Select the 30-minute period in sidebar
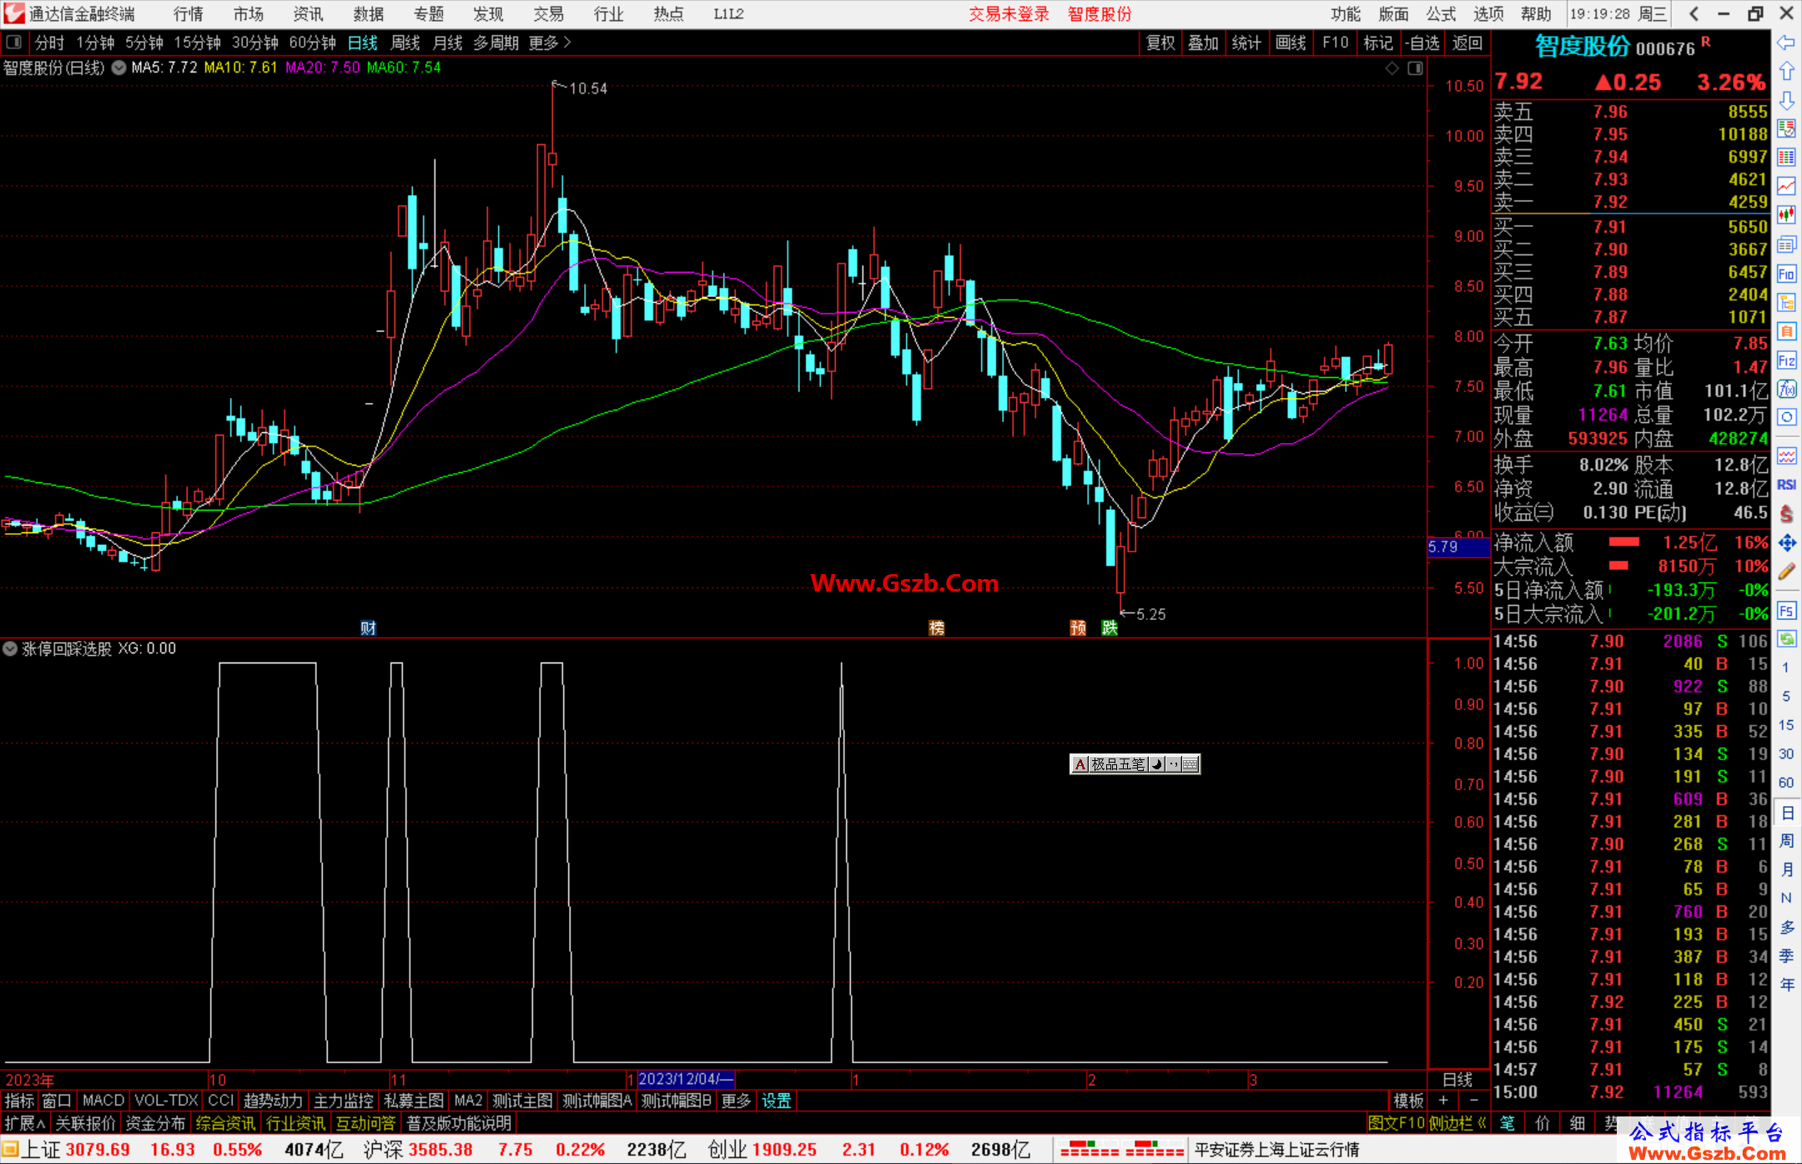 pos(1786,753)
